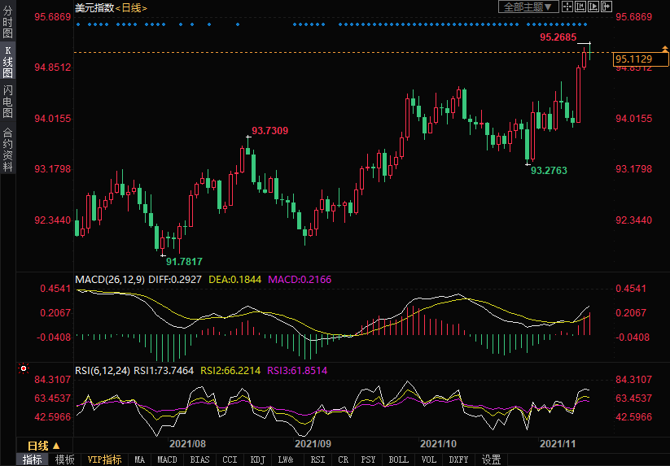Click the crosshair cursor icon in top toolbar
670x466 pixels.
[567, 7]
